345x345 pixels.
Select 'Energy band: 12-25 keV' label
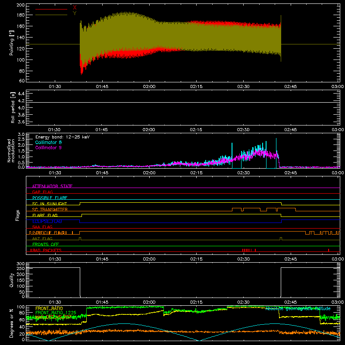63,137
